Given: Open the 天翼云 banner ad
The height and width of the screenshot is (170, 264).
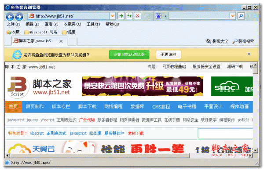Looking at the screenshot, I should click(x=129, y=147).
